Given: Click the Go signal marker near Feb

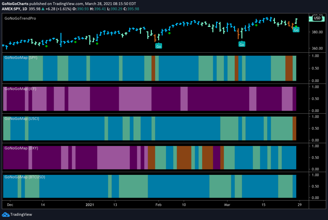Looking at the screenshot, I should pyautogui.click(x=159, y=46).
